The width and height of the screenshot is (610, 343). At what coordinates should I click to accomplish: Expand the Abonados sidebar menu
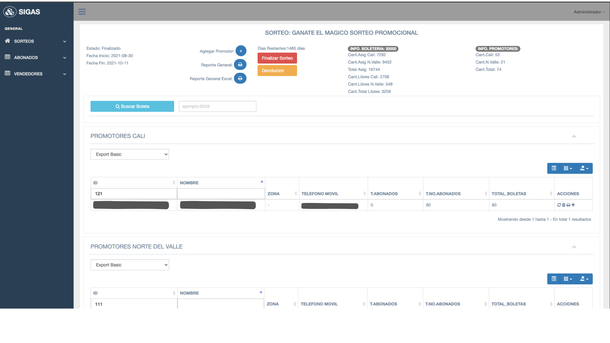click(37, 57)
